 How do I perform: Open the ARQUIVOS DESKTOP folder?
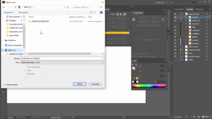(x=40, y=21)
